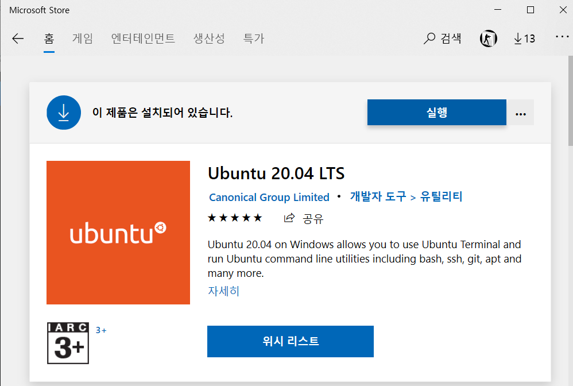Click the blue installed download circle icon
Image resolution: width=573 pixels, height=386 pixels.
tap(64, 113)
